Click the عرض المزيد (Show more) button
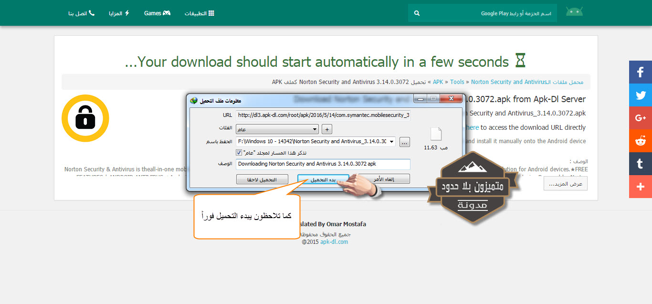Screen dimensions: 652x304 coord(565,184)
